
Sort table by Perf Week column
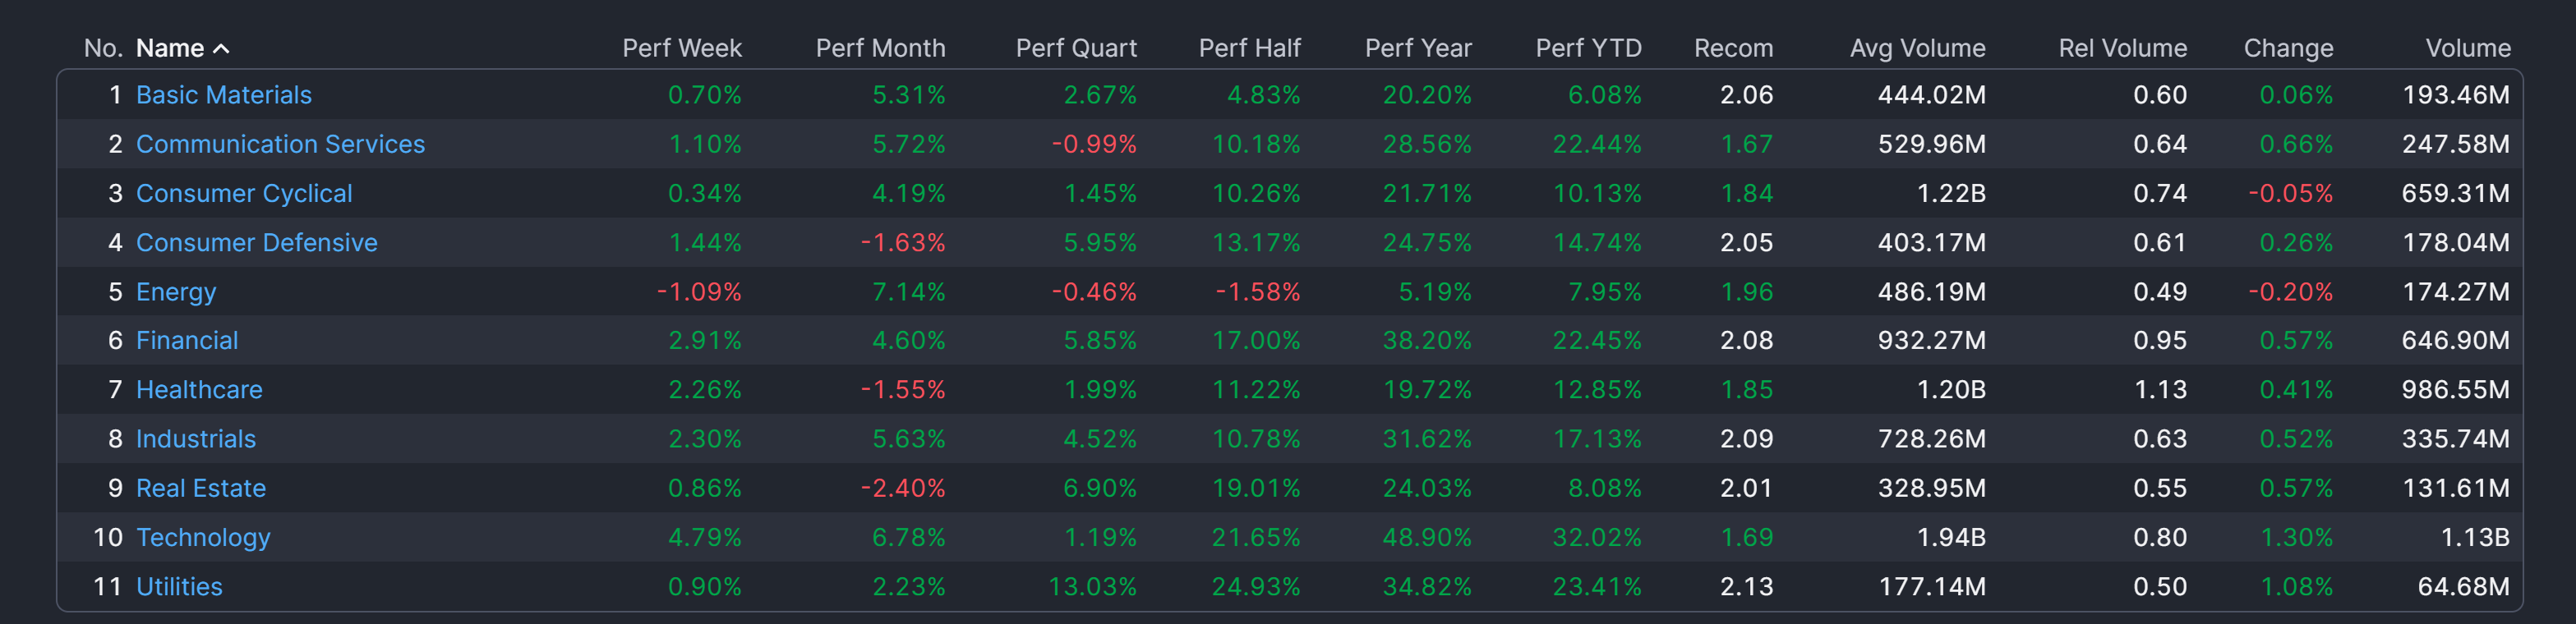point(681,48)
